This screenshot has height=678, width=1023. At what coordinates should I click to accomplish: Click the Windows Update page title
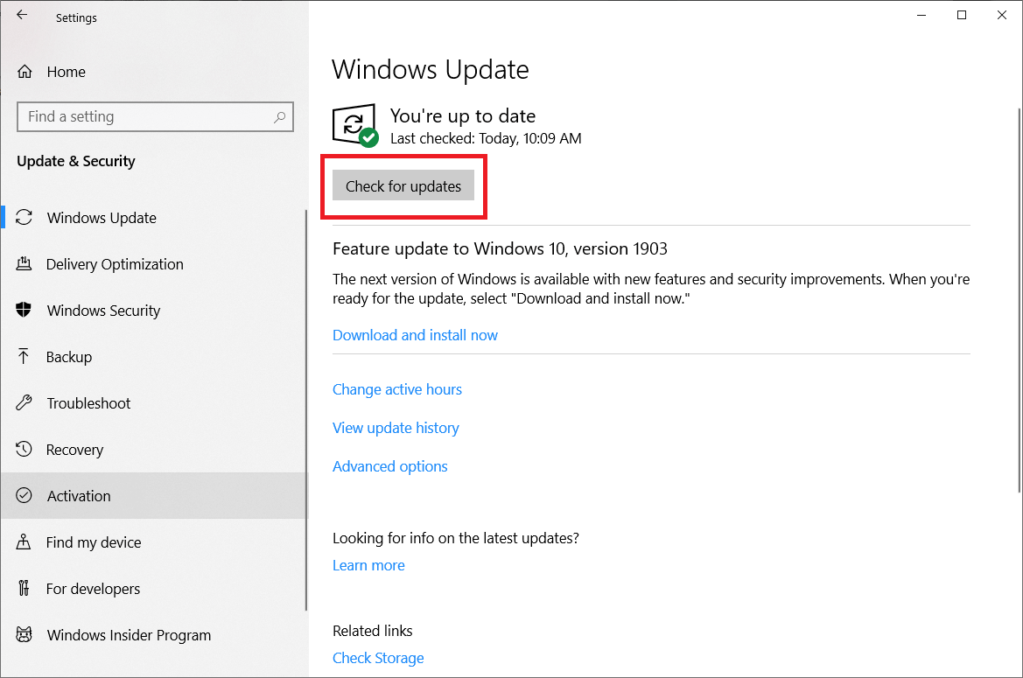pyautogui.click(x=430, y=69)
